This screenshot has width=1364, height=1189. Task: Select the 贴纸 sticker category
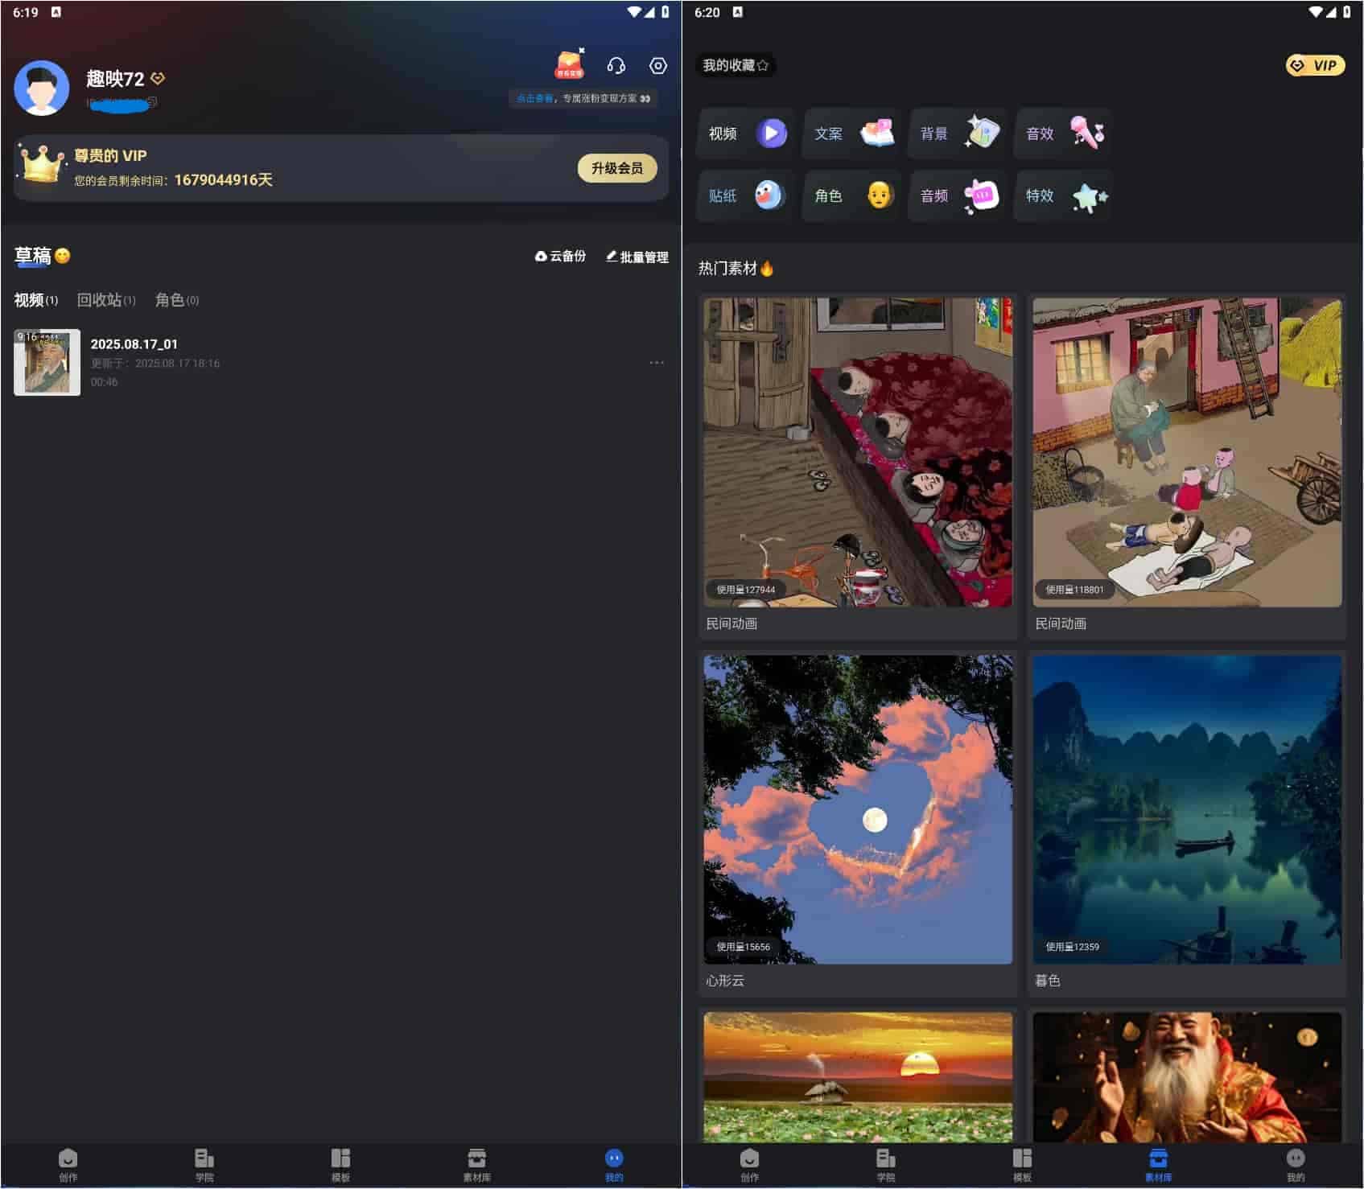(745, 195)
